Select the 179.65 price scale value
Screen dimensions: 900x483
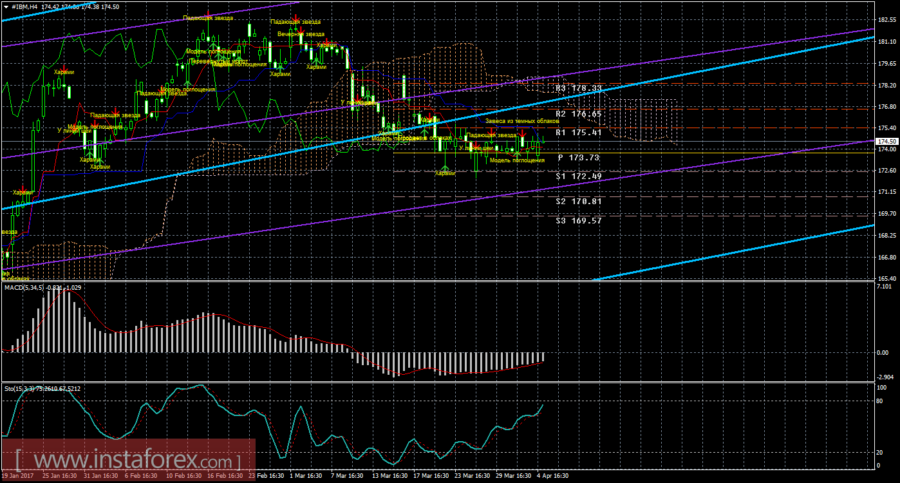(x=886, y=64)
